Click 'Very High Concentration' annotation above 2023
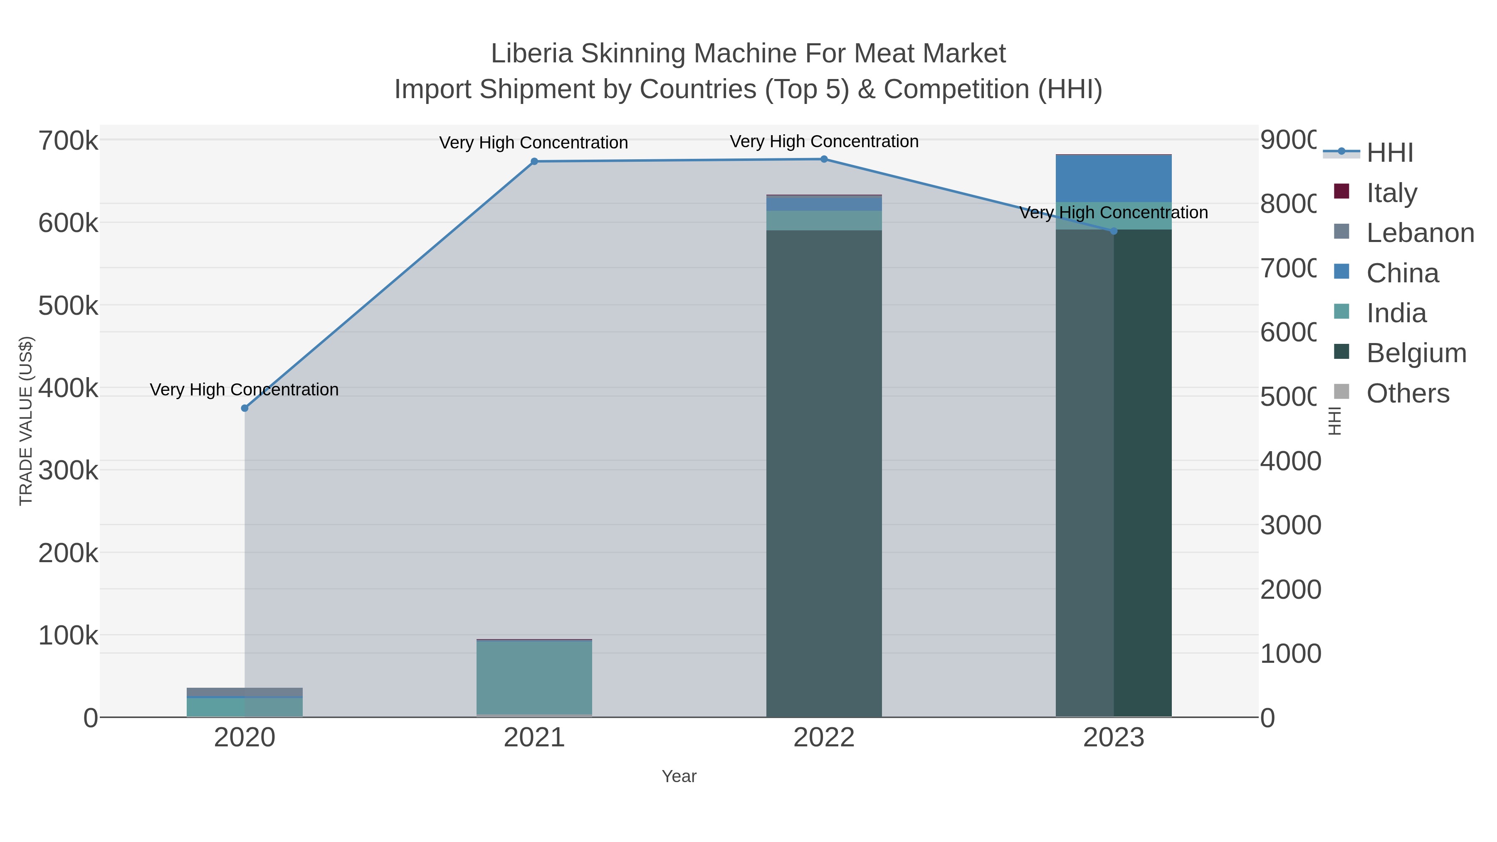The image size is (1497, 842). tap(1114, 212)
